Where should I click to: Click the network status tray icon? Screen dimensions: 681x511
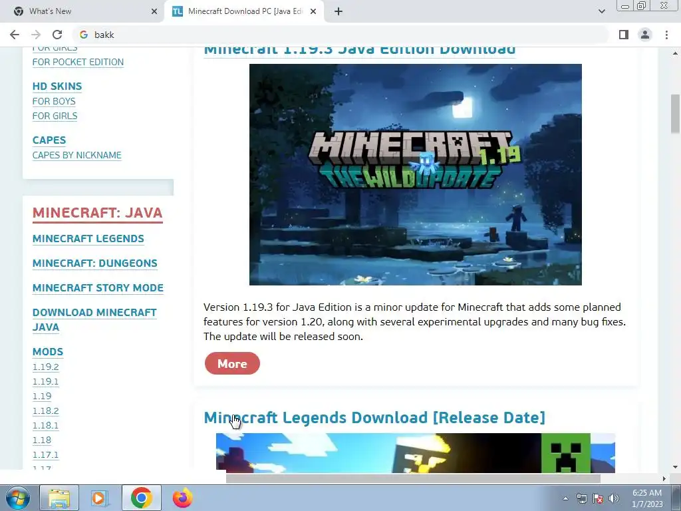coord(581,498)
